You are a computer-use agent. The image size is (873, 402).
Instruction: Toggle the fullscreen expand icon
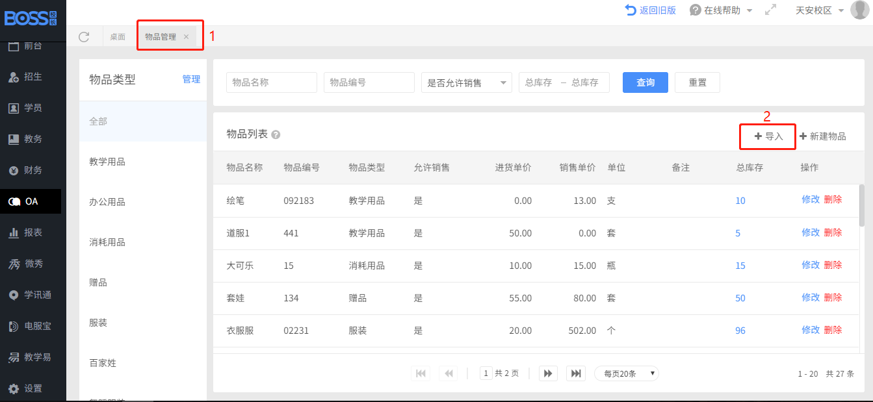click(770, 10)
